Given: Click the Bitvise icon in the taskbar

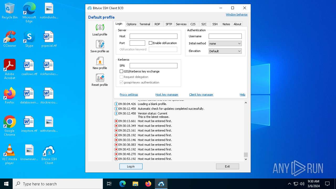Looking at the screenshot, I should tap(161, 184).
